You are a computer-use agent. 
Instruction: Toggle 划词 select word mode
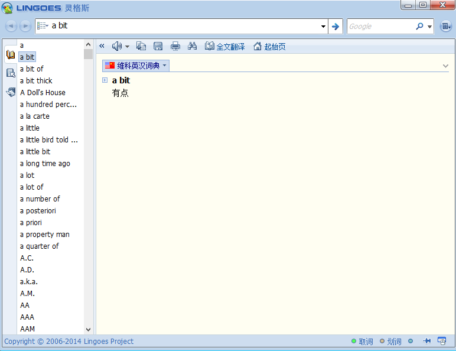(x=390, y=342)
